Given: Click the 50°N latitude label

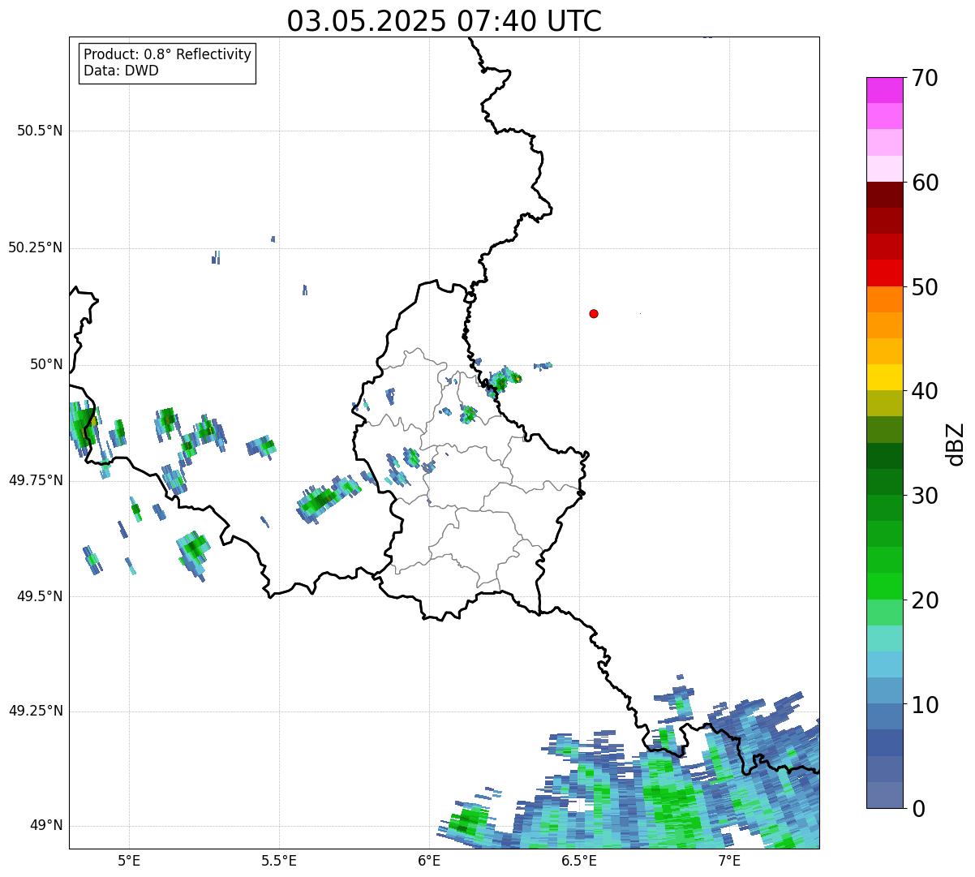Looking at the screenshot, I should tap(45, 364).
